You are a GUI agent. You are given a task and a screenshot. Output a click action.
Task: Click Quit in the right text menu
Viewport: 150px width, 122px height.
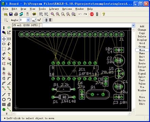[x=142, y=57]
